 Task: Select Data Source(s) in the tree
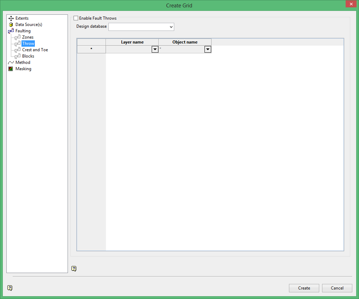coord(29,25)
